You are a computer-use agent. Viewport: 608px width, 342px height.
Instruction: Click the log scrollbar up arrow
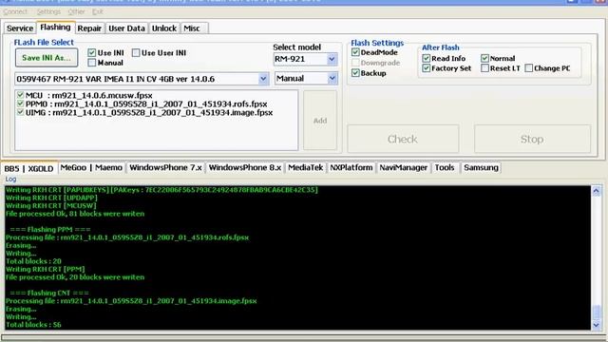coord(597,191)
